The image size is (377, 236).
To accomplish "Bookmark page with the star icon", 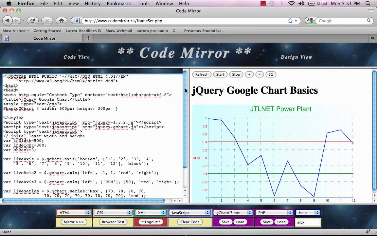I will point(290,21).
